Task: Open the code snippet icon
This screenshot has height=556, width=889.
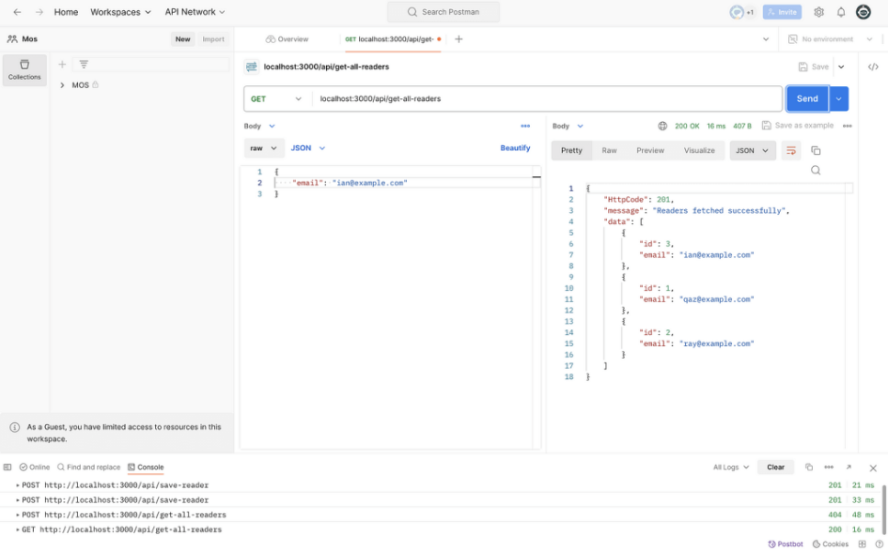Action: [x=873, y=67]
